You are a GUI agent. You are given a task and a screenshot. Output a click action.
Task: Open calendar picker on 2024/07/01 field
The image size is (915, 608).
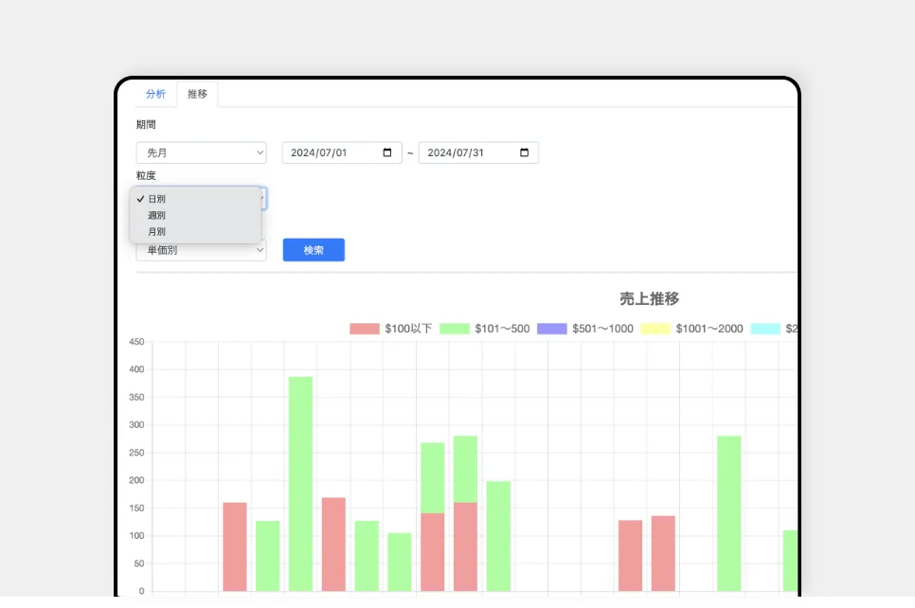(387, 152)
